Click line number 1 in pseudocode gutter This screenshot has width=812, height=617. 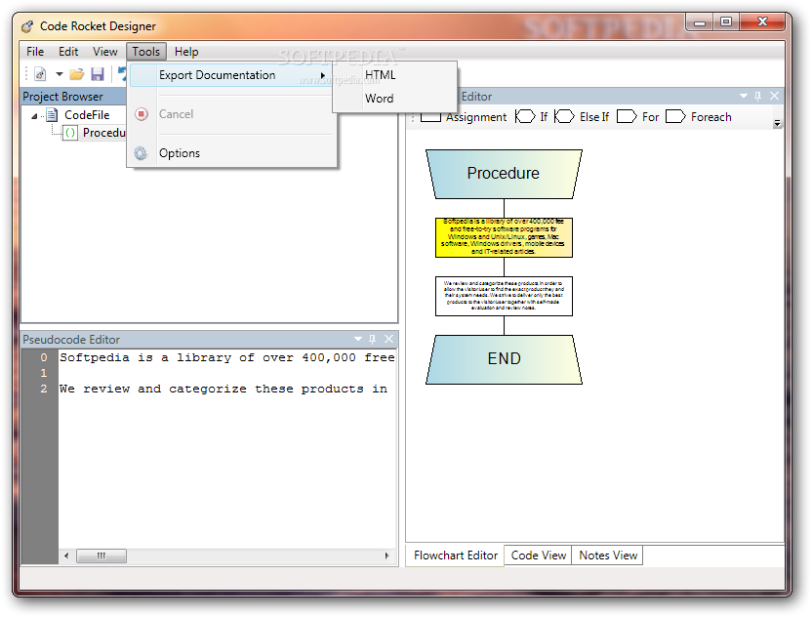[x=44, y=373]
